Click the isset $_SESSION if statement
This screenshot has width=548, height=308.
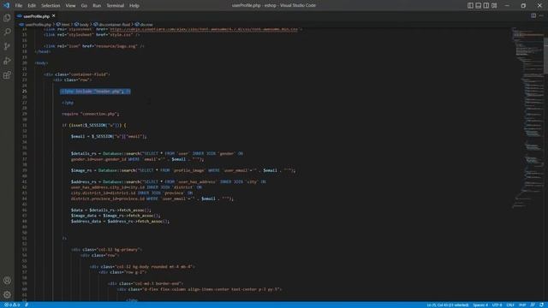pyautogui.click(x=94, y=125)
